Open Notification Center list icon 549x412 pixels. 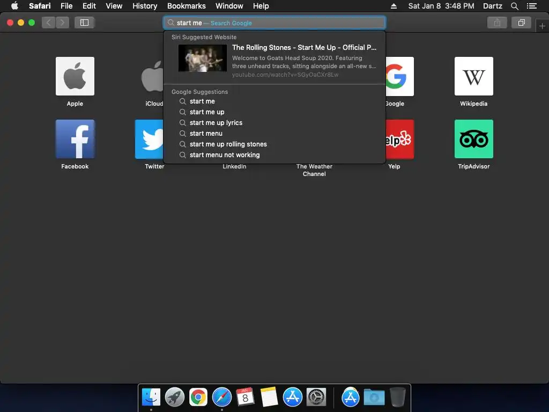coord(532,6)
